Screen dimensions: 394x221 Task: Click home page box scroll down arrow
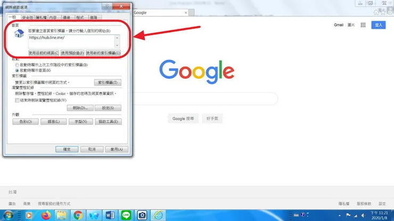tap(117, 45)
